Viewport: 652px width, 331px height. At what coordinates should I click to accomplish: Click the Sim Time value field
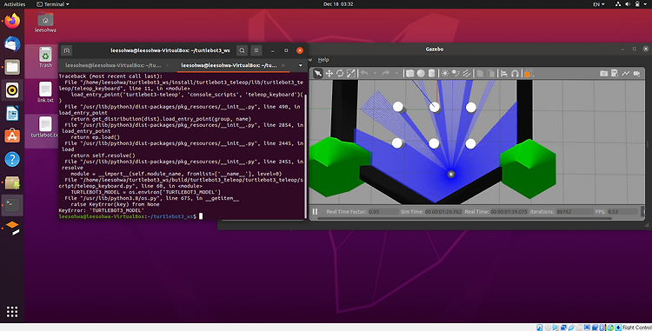[443, 212]
